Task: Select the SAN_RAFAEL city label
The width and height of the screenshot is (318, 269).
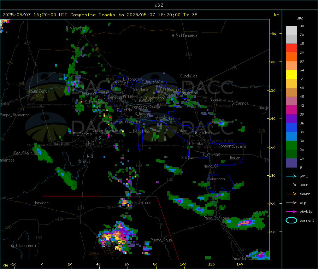Action: [x=130, y=96]
